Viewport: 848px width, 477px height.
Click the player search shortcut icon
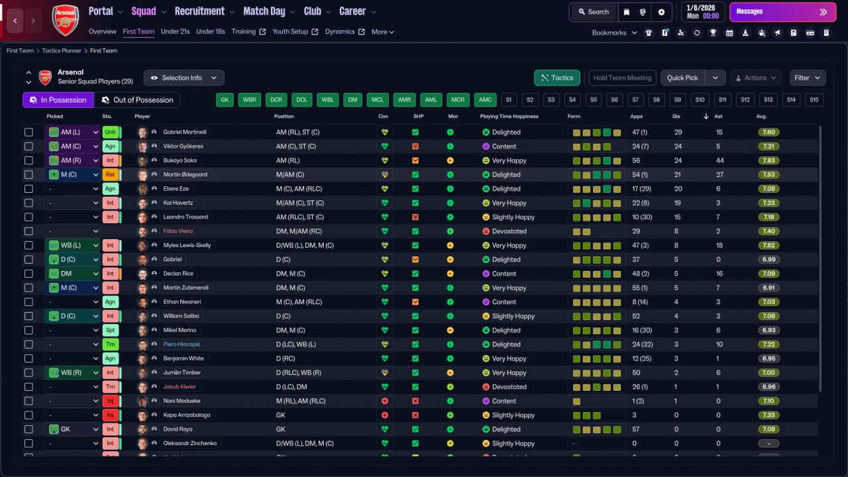681,32
